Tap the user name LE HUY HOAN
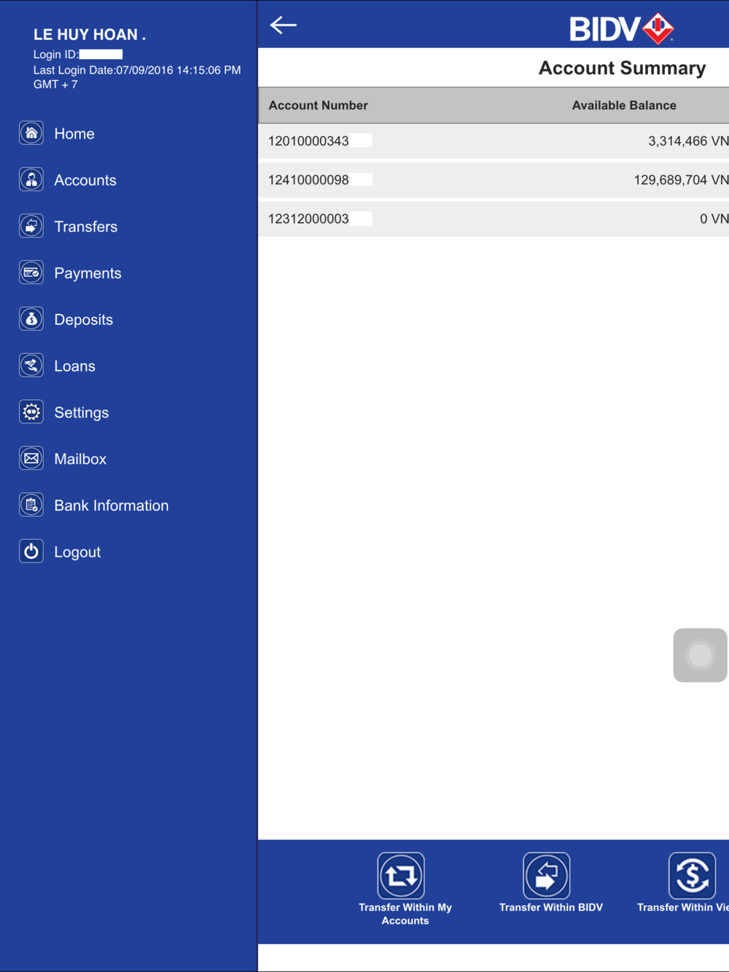Screen dimensions: 729x972 (x=90, y=34)
